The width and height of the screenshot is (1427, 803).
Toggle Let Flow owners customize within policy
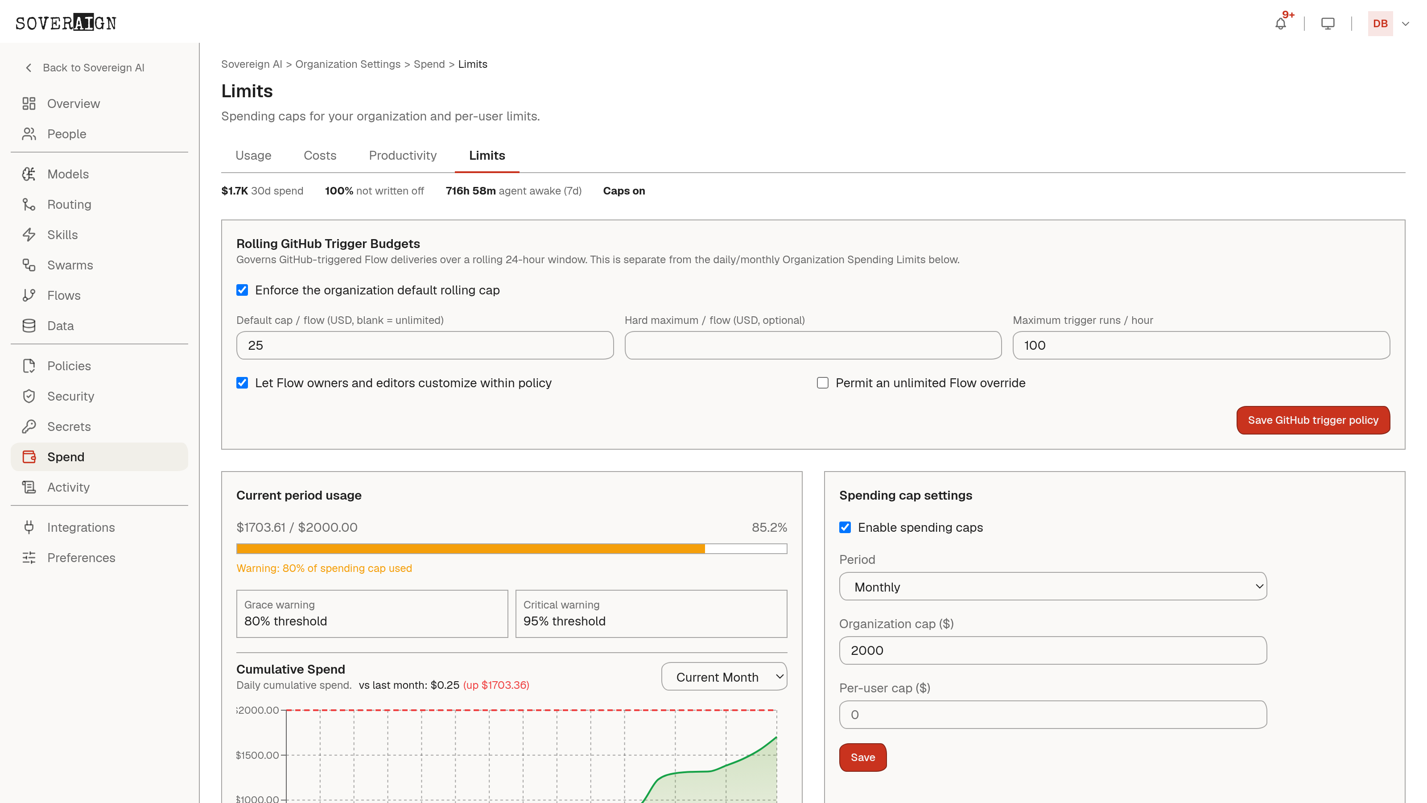[242, 383]
